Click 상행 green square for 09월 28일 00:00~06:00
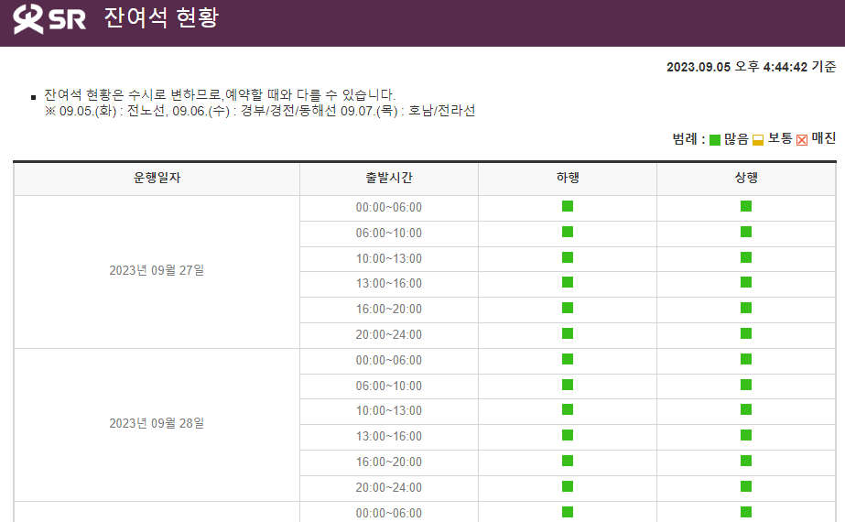The width and height of the screenshot is (845, 522). (x=746, y=359)
